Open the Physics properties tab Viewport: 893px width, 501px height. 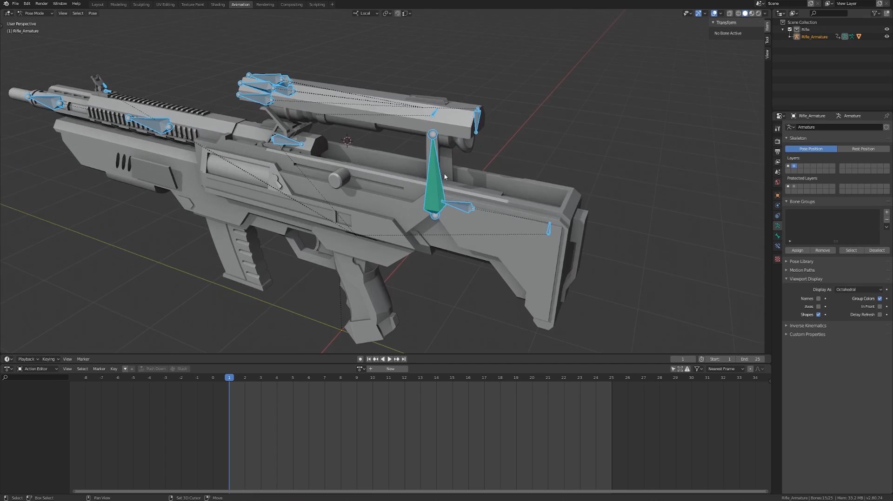coord(777,205)
